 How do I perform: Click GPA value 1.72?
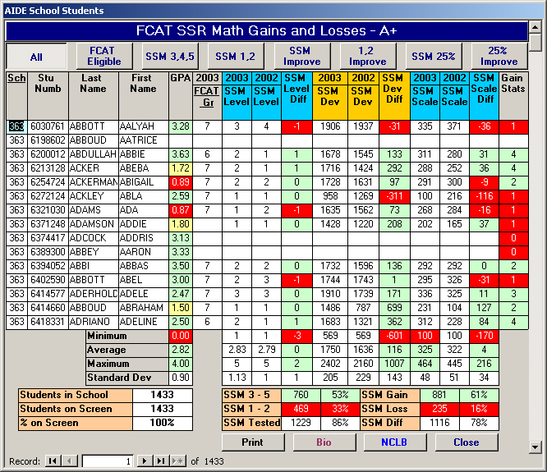[181, 168]
